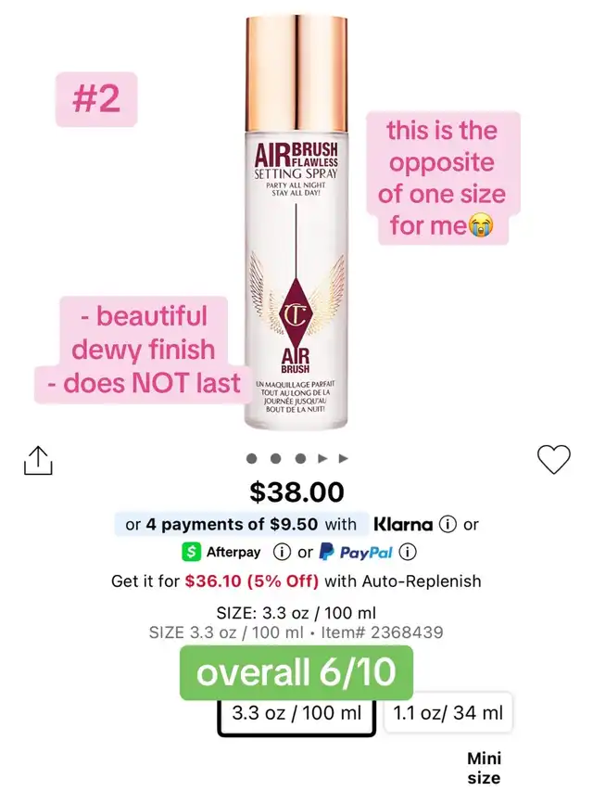Viewport: 593px width, 791px height.
Task: Tap the #2 ranking sticker
Action: click(96, 99)
